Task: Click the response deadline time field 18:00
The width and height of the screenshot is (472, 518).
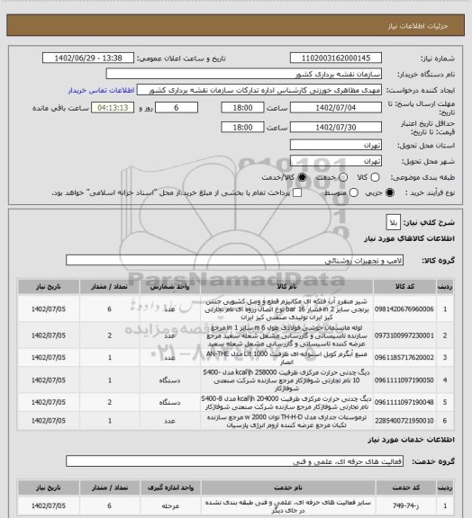Action: pos(242,108)
